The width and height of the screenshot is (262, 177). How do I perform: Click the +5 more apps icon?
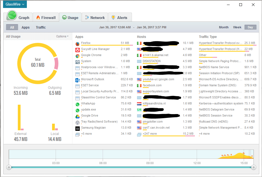pos(77,135)
